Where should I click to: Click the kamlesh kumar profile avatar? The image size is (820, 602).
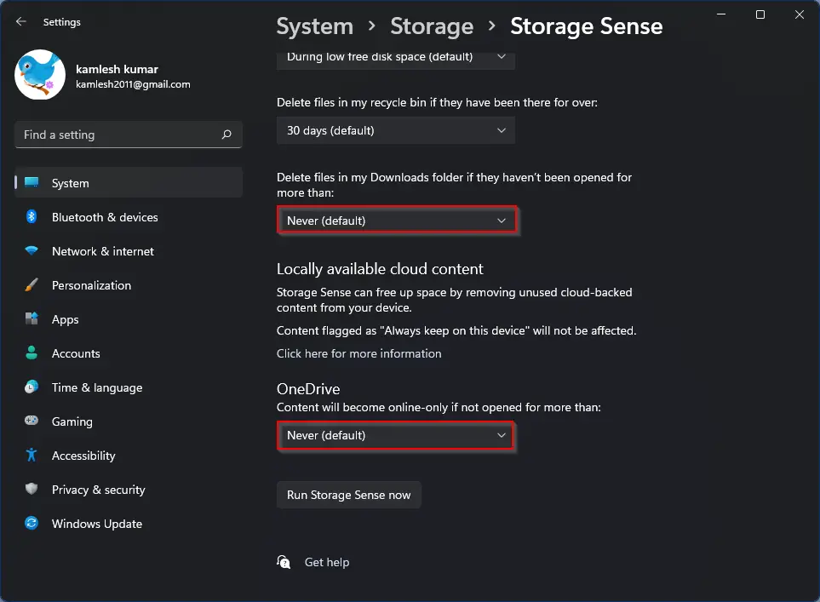click(40, 75)
